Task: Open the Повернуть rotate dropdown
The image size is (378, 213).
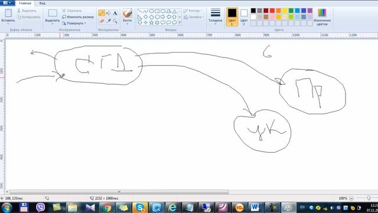Action: (x=74, y=23)
